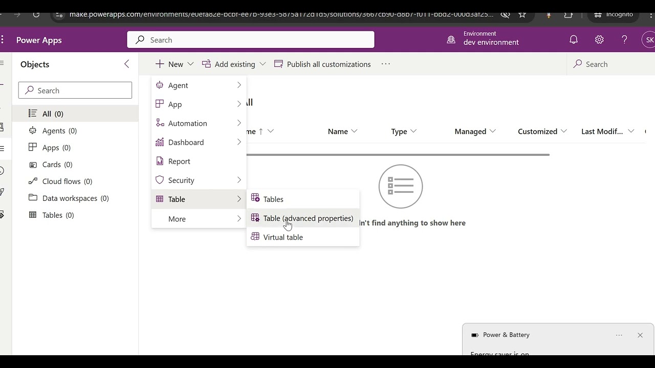Select All (0) in Objects list
The height and width of the screenshot is (368, 655).
coord(75,113)
